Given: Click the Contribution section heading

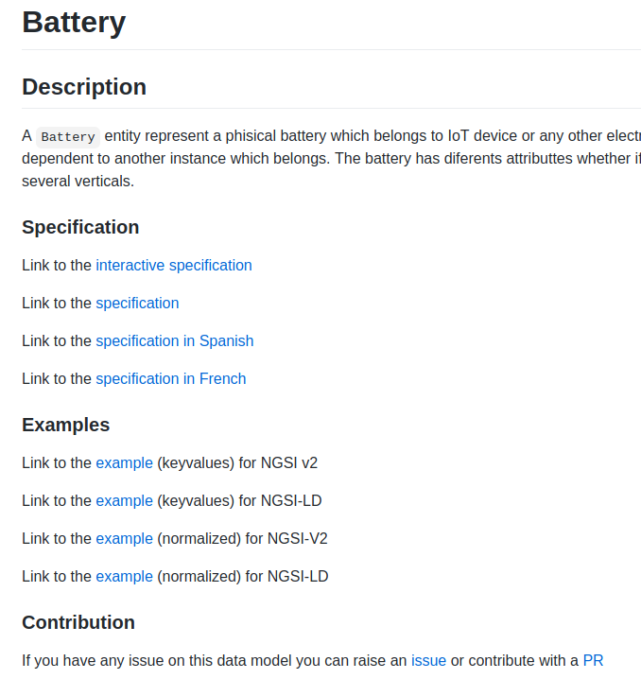Looking at the screenshot, I should tap(78, 622).
